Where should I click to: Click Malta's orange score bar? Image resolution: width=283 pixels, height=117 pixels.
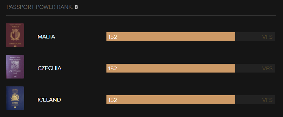pos(171,37)
